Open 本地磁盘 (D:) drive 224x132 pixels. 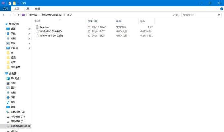point(18,116)
